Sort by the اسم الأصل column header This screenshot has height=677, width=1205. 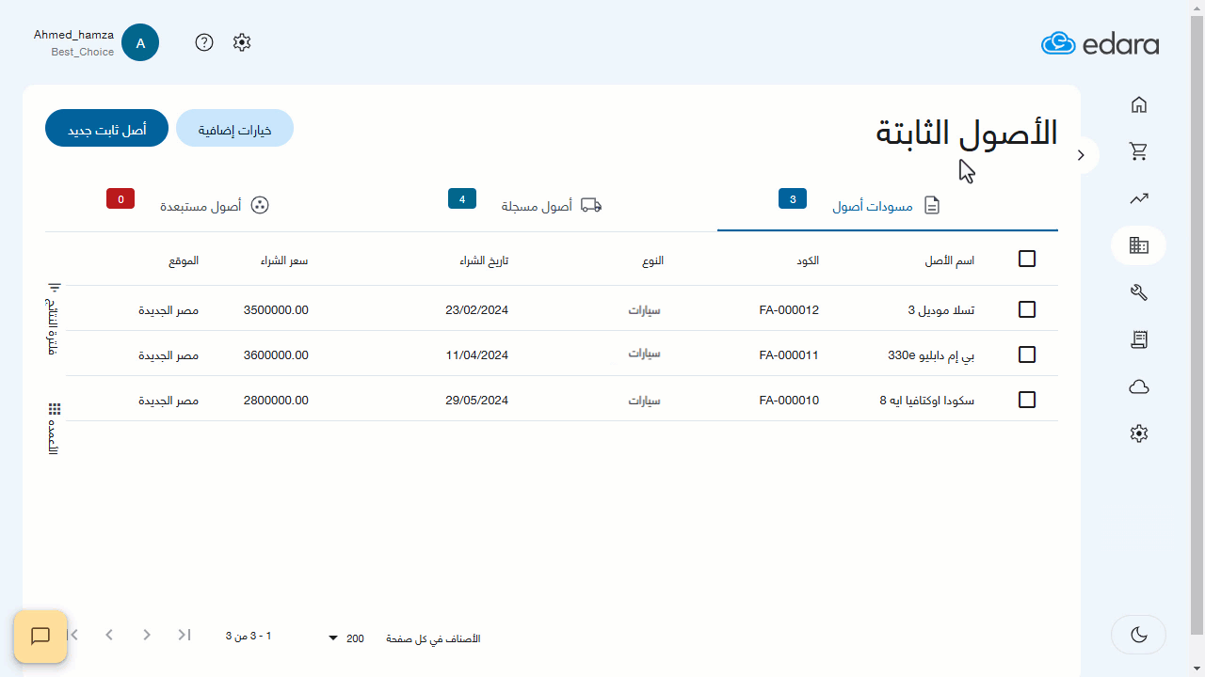949,260
